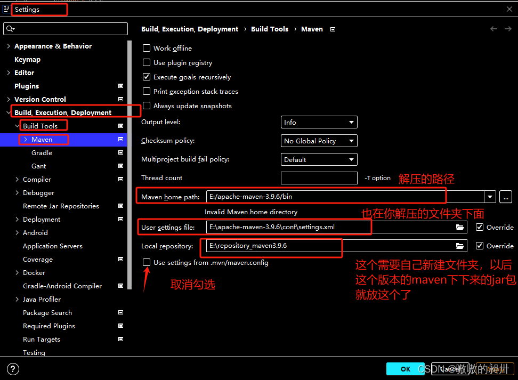Click the project icon on Version Control row
The height and width of the screenshot is (380, 518).
[120, 99]
